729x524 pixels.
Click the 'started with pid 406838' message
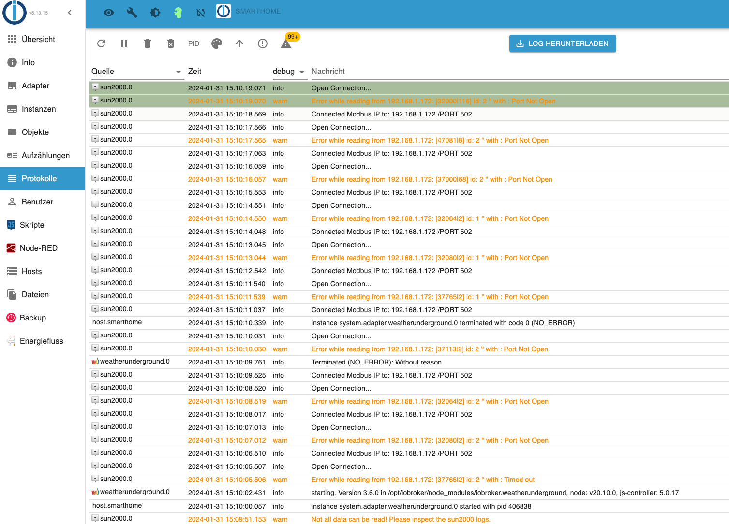[421, 506]
